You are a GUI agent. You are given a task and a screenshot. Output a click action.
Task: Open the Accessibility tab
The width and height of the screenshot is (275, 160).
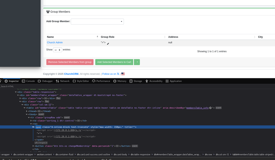coord(154,81)
